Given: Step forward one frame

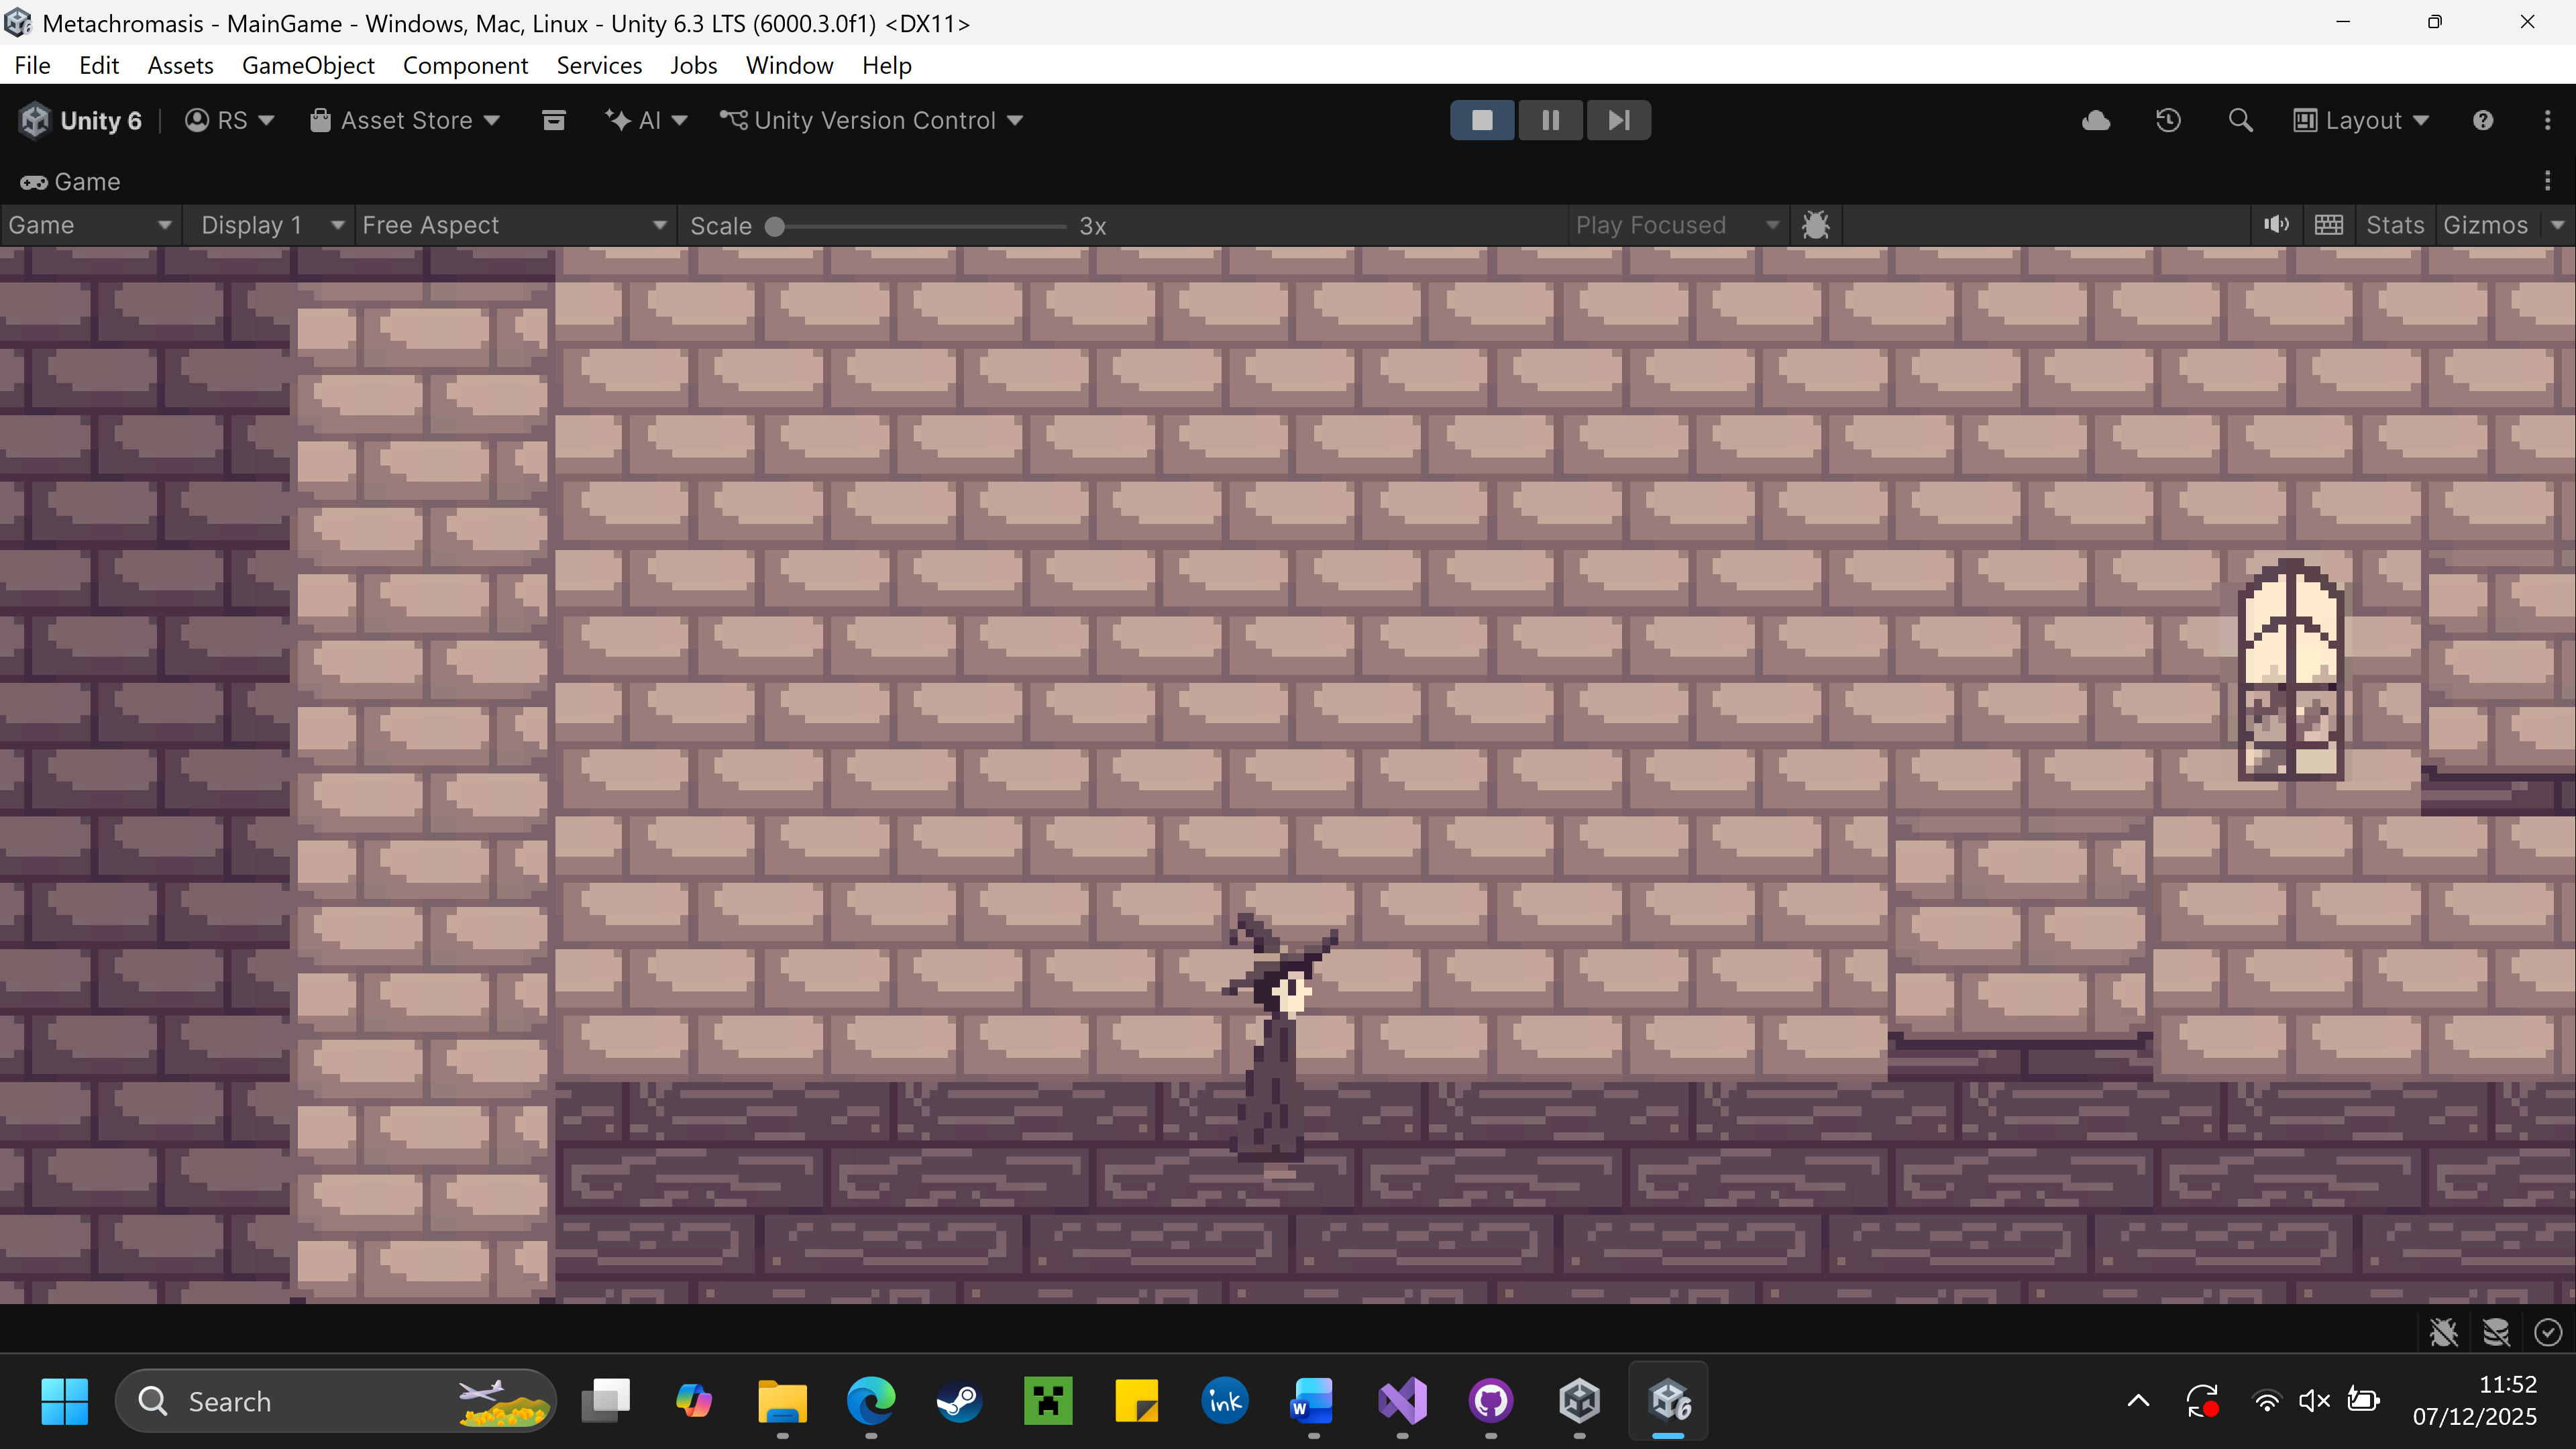Looking at the screenshot, I should pyautogui.click(x=1618, y=120).
